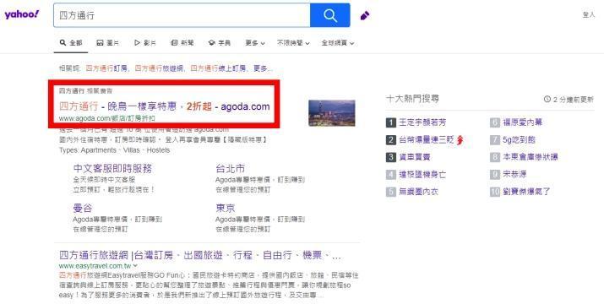The image size is (604, 304).
Task: Click trending search 5 無鋼圈內衣
Action: click(x=418, y=192)
